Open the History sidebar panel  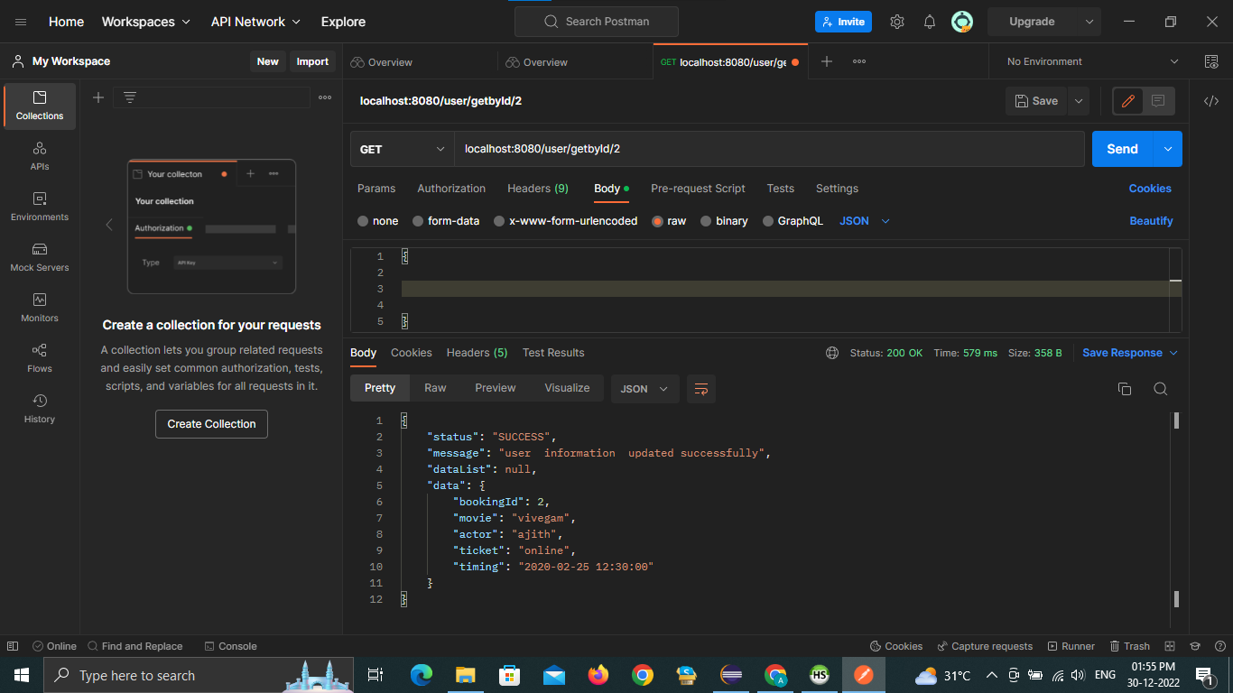click(x=40, y=409)
